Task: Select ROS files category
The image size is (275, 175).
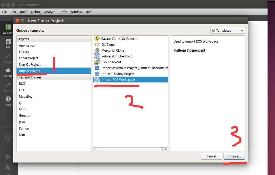Action: click(x=54, y=84)
